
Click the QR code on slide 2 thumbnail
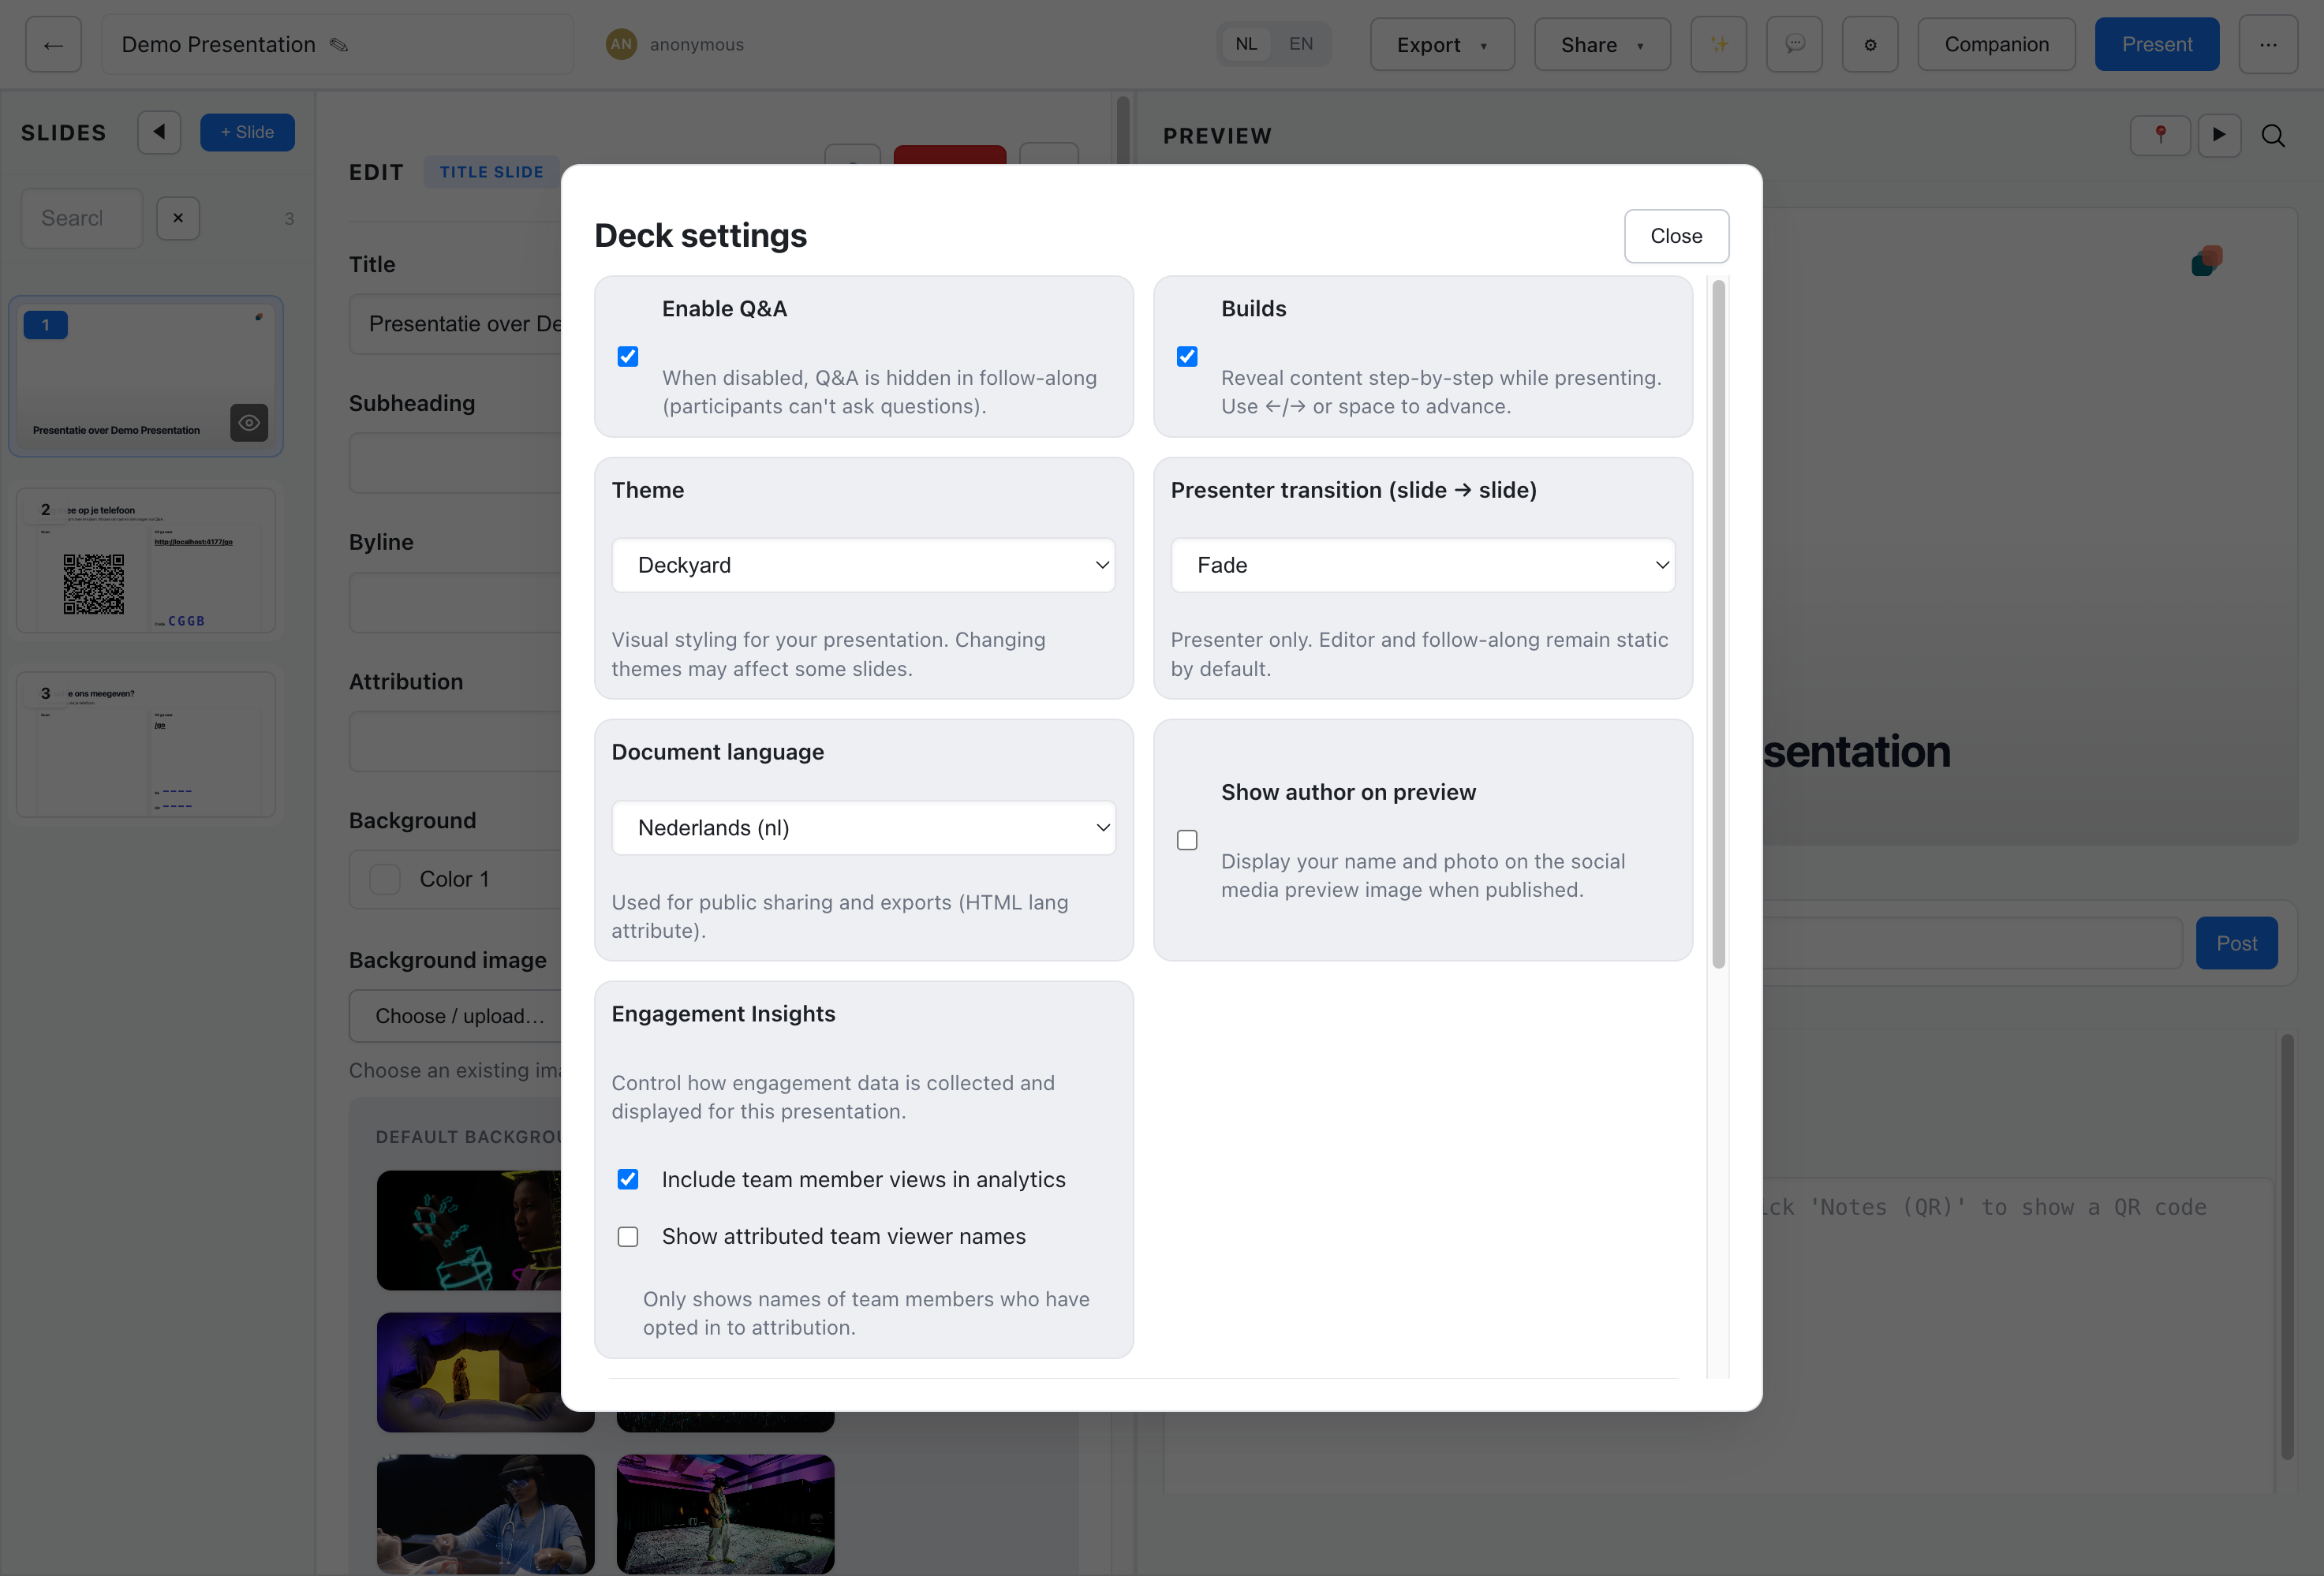(x=94, y=584)
